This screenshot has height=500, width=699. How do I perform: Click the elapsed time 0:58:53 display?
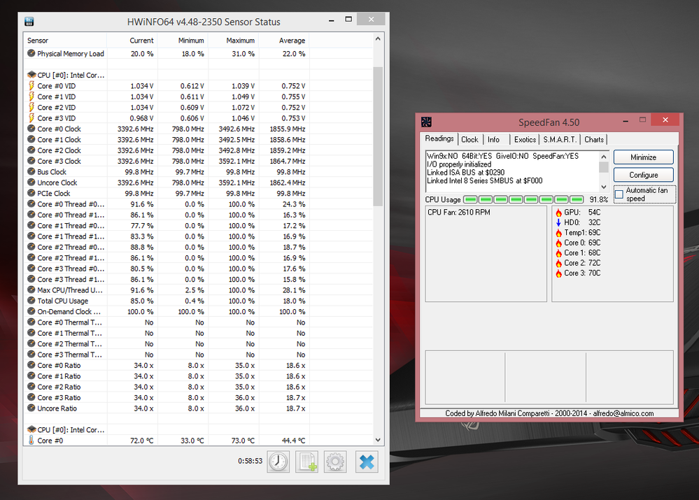click(250, 461)
